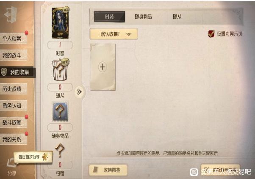The image size is (255, 179).
Task: Click the double-arrow panel expander
Action: click(79, 92)
